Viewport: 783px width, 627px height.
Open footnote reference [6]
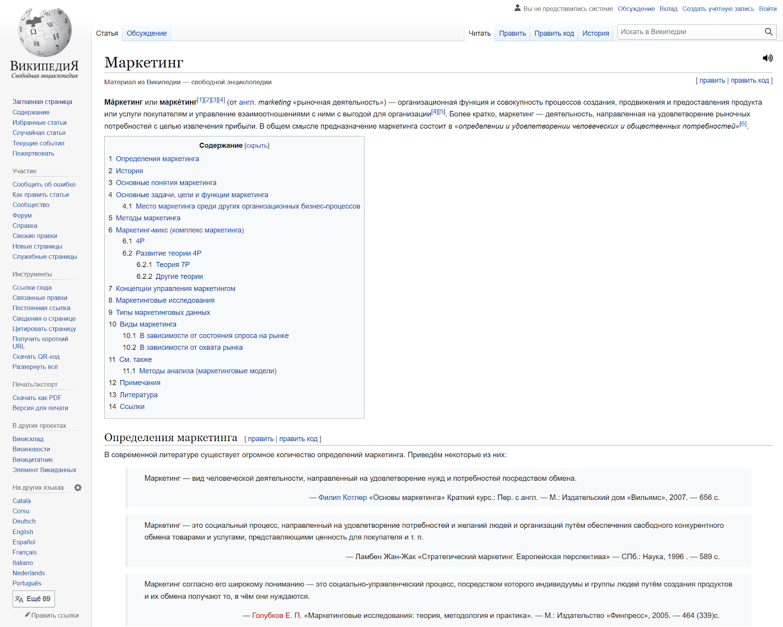click(743, 124)
